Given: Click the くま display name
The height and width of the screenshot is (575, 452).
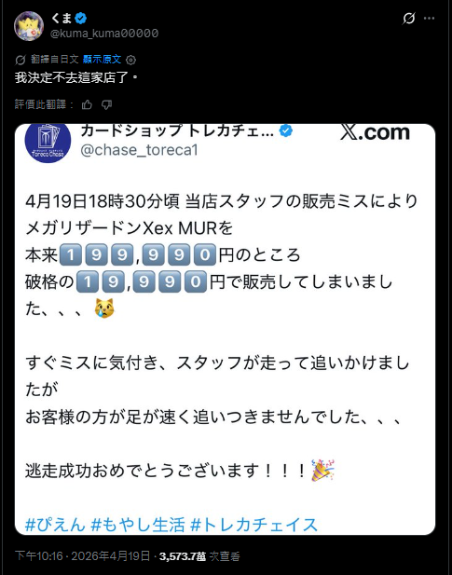Looking at the screenshot, I should [x=62, y=18].
